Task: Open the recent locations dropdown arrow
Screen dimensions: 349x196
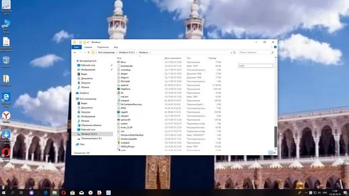Action: click(85, 52)
